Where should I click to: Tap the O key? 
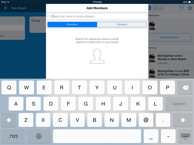[x=150, y=88]
